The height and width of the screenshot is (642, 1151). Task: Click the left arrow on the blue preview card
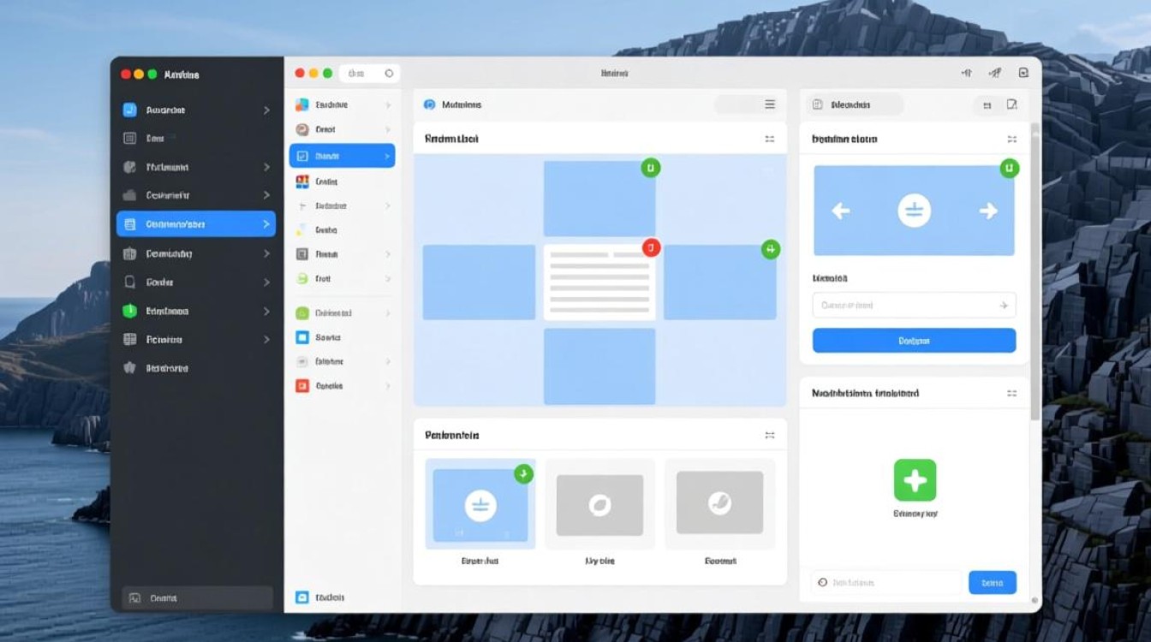coord(841,211)
